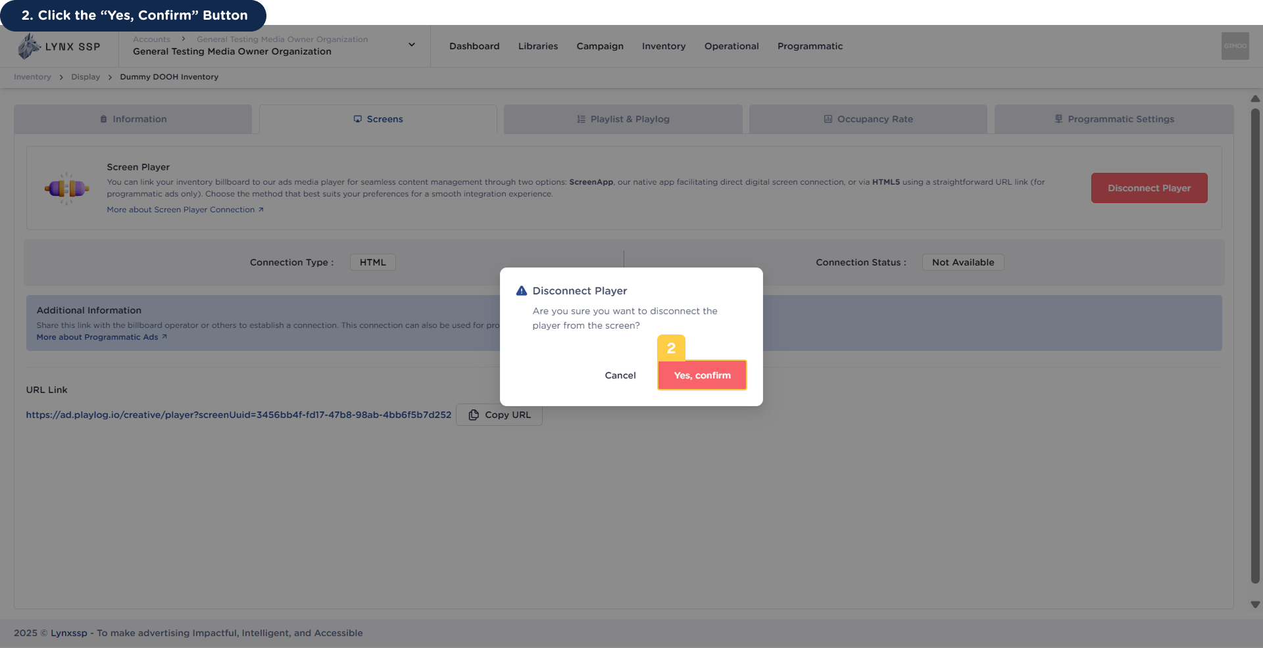Click the HTML connection type badge
Screen dimensions: 1263x648
coord(372,262)
